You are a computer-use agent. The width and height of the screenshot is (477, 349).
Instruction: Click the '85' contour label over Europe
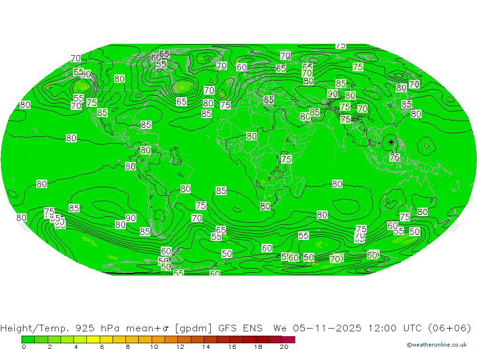(x=269, y=100)
